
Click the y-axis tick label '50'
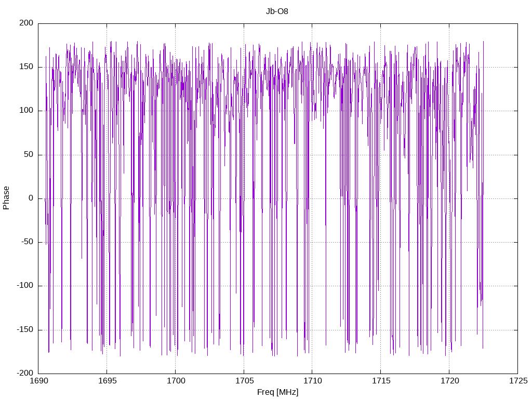[29, 154]
